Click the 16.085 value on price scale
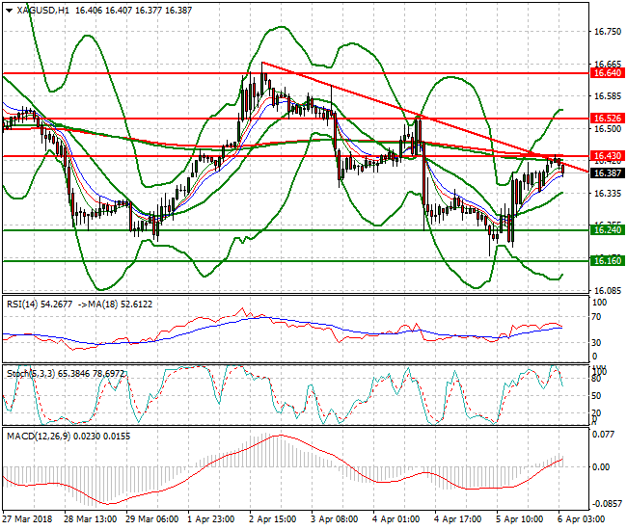Screen dimensions: 627x530 pyautogui.click(x=606, y=290)
